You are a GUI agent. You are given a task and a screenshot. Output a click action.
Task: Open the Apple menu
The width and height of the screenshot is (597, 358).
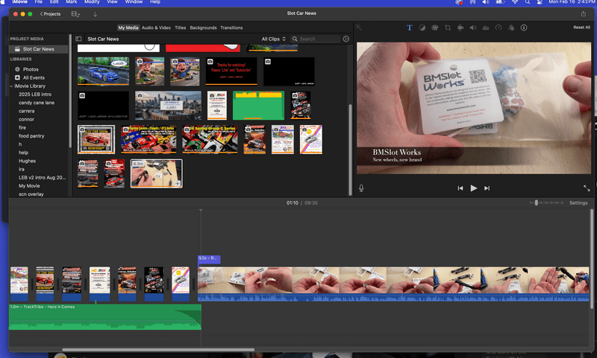pyautogui.click(x=3, y=2)
